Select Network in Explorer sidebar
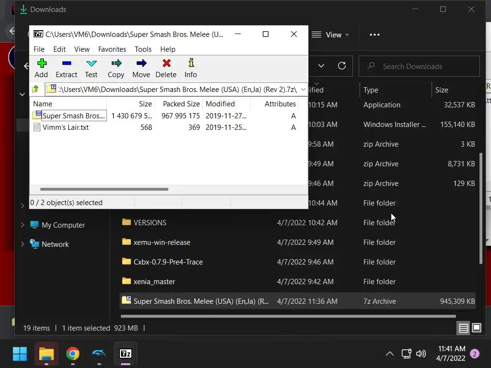 click(x=49, y=244)
